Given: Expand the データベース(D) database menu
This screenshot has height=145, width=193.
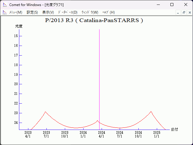Looking at the screenshot, I should [x=68, y=12].
